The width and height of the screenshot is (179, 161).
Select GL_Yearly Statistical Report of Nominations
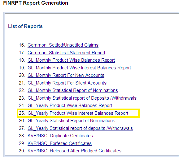pos(71,121)
